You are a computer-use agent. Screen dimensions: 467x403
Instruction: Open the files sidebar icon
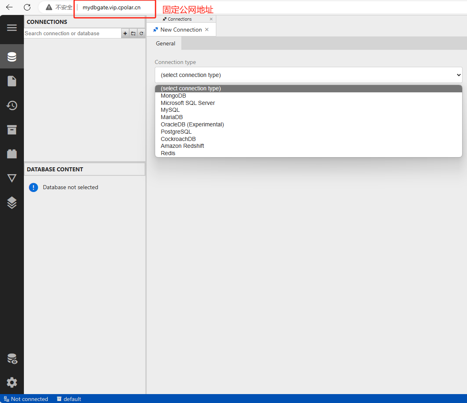coord(12,81)
